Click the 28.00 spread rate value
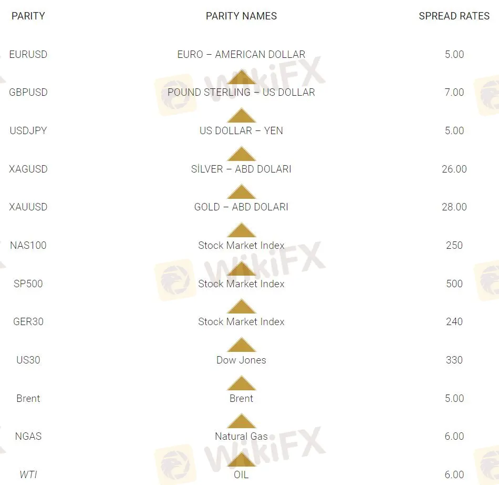 (454, 207)
